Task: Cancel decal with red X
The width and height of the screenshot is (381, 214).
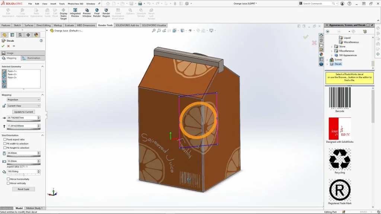Action: 8,46
